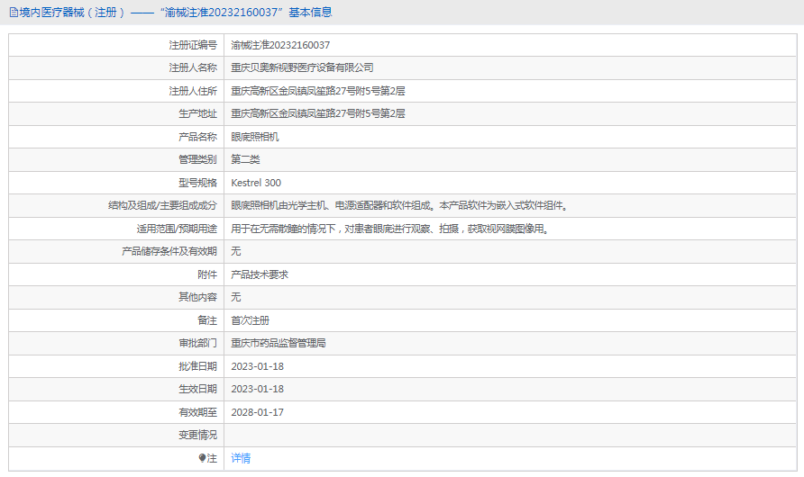Click the 其他内容 label
Image resolution: width=804 pixels, height=477 pixels.
click(x=197, y=297)
